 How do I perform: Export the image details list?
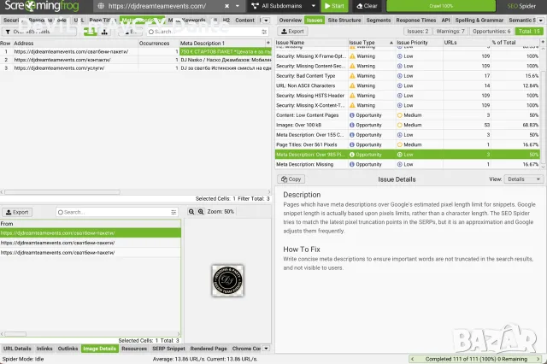click(x=17, y=212)
